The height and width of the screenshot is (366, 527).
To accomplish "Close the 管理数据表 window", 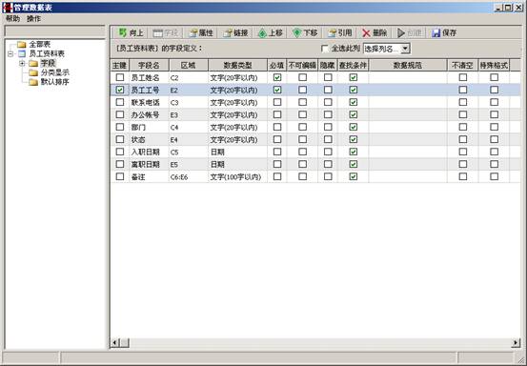I will 518,7.
